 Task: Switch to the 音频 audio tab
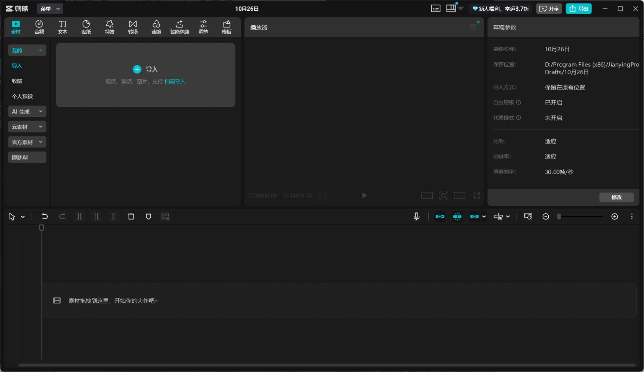tap(39, 27)
